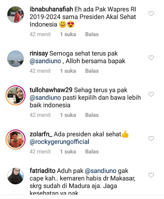View fatriadito's profile photo

point(15,176)
